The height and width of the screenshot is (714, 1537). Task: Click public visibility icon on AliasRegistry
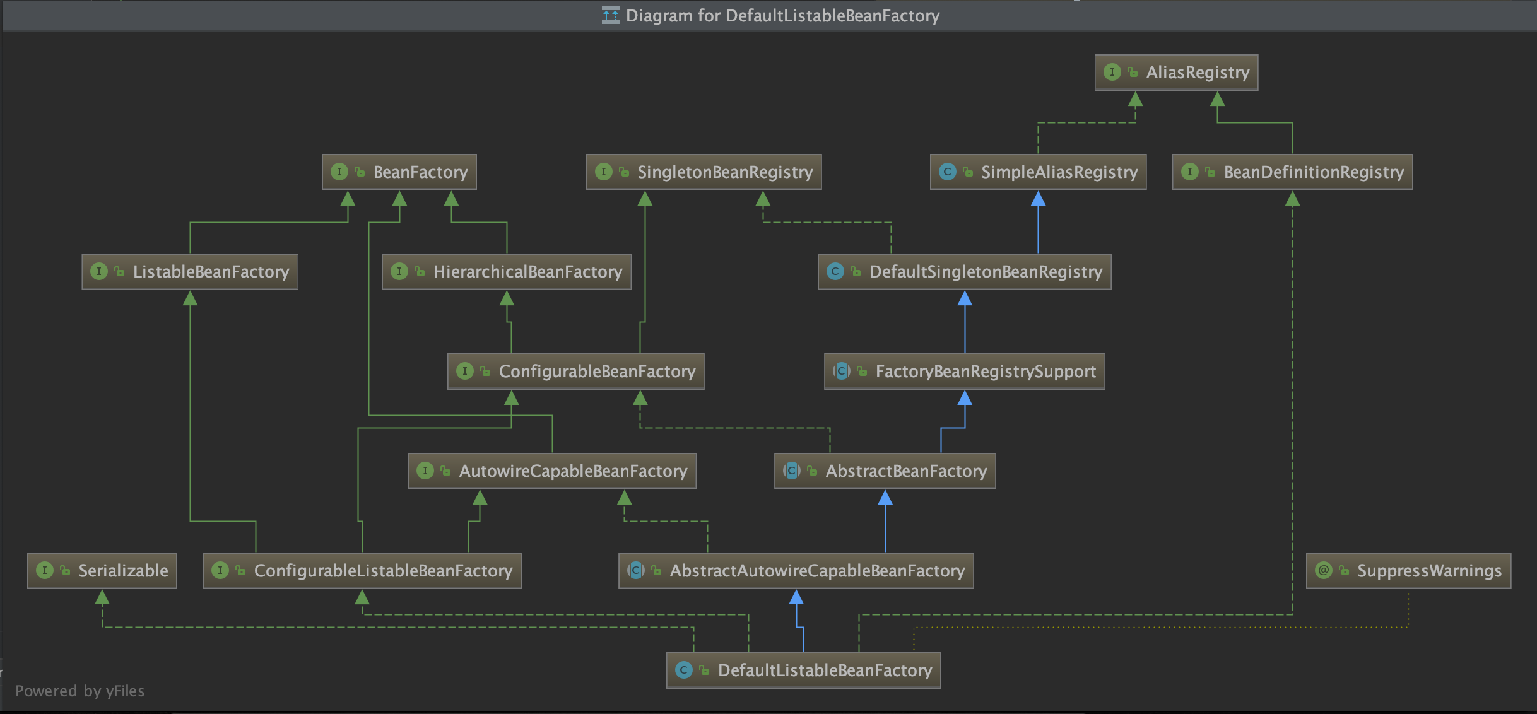pyautogui.click(x=1133, y=73)
